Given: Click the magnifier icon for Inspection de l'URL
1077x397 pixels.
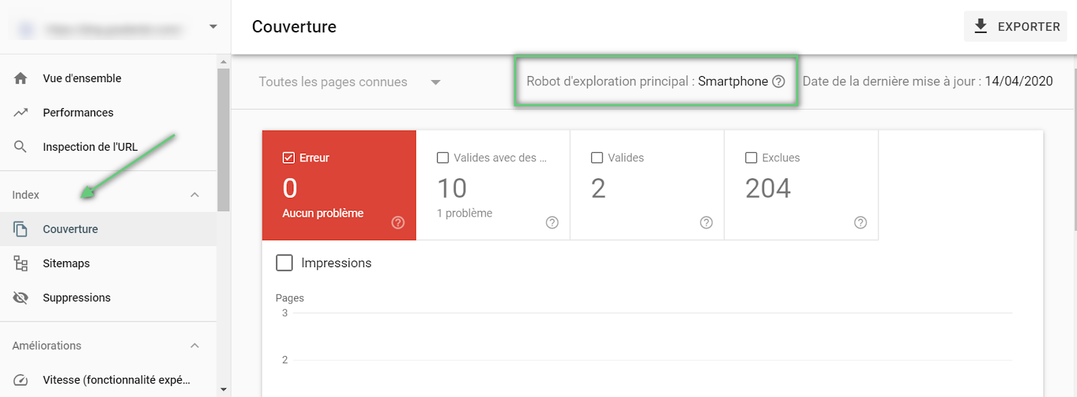Looking at the screenshot, I should pyautogui.click(x=21, y=147).
